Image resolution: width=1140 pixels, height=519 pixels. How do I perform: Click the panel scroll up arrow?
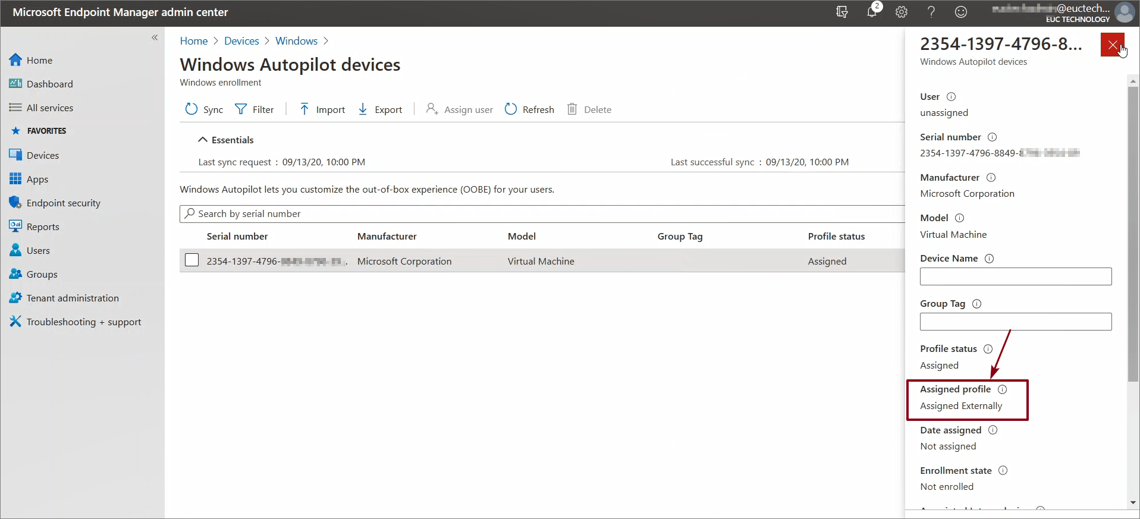(1133, 81)
